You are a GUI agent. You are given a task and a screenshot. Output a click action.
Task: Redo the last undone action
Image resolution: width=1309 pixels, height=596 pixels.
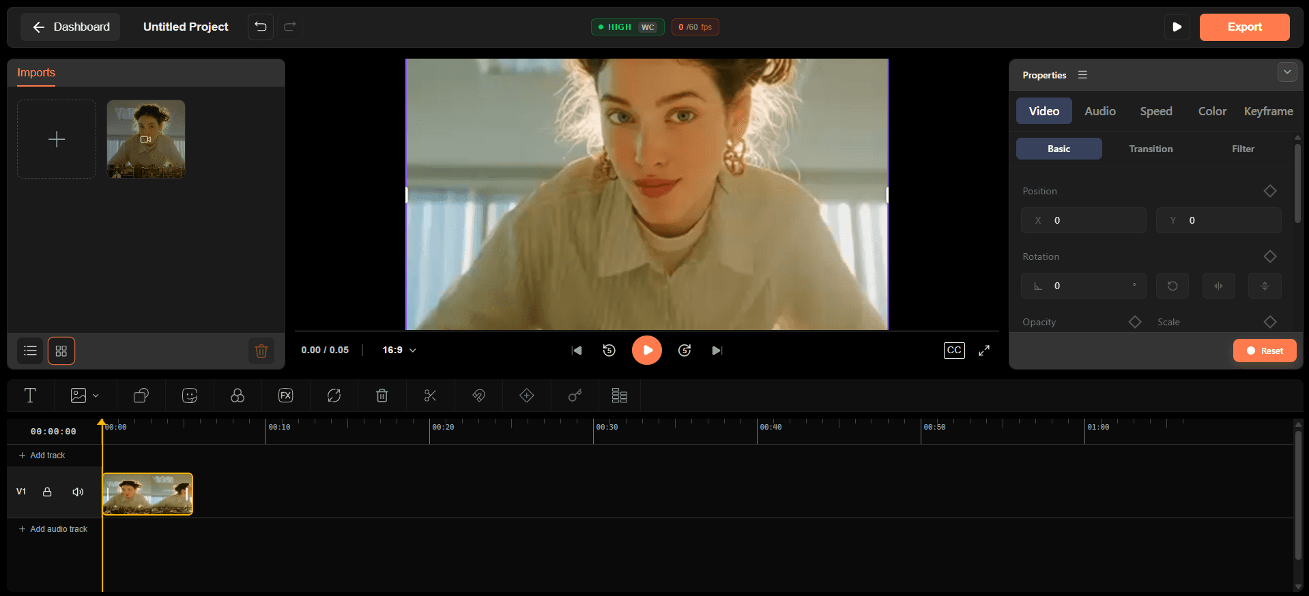pyautogui.click(x=290, y=27)
